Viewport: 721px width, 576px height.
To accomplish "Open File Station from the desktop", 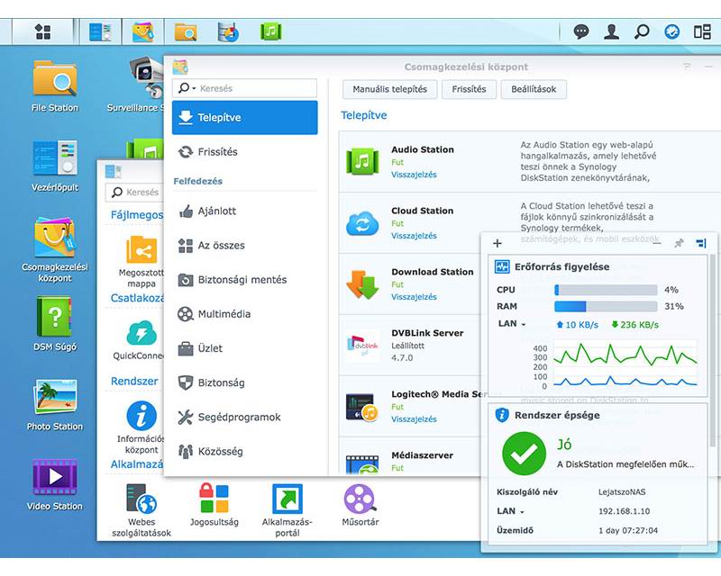I will click(55, 79).
